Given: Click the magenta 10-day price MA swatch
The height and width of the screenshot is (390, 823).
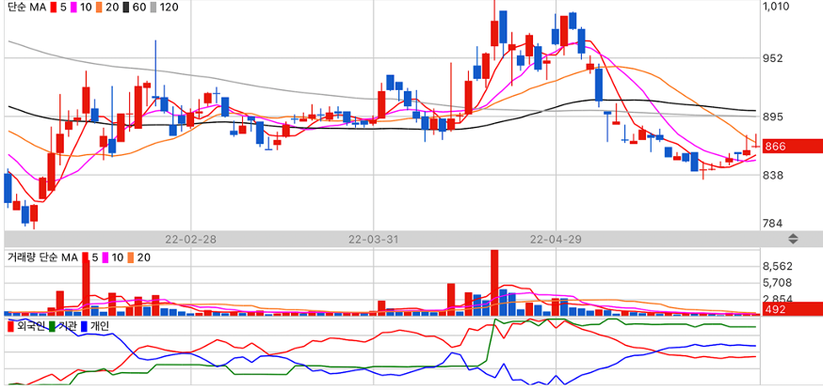Looking at the screenshot, I should [73, 8].
